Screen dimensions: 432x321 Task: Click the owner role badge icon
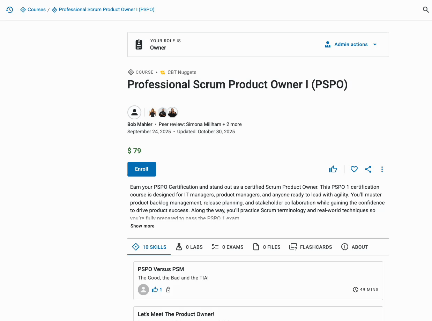139,44
